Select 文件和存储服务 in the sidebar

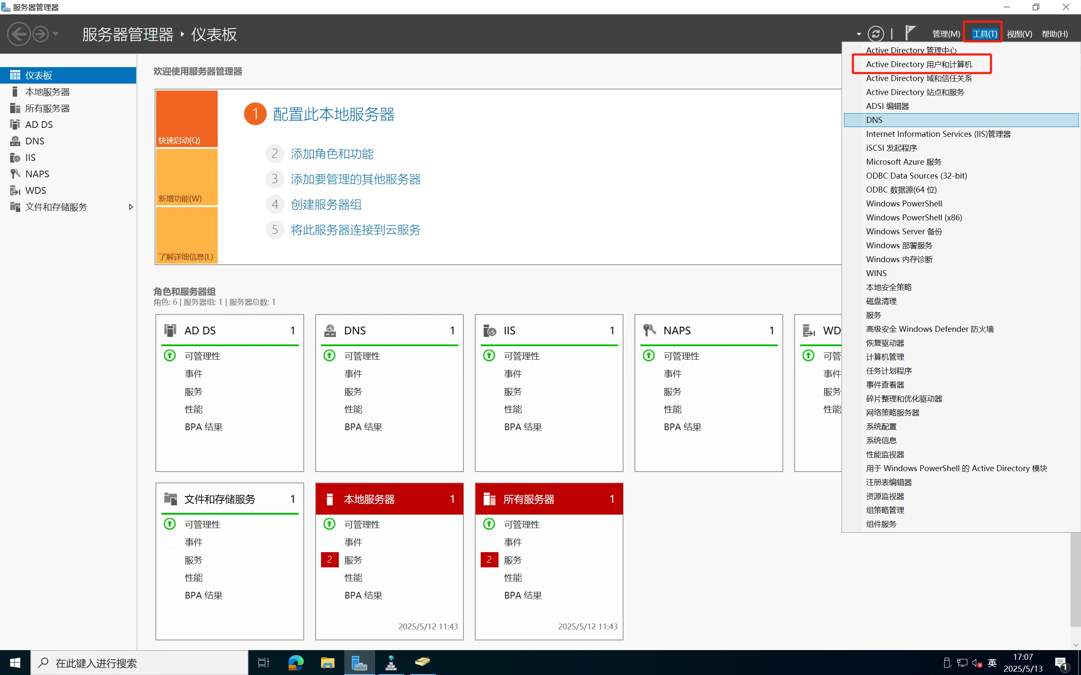[x=68, y=207]
